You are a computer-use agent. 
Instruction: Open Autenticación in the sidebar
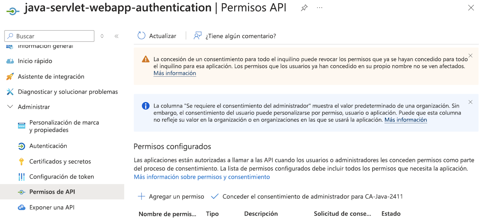point(48,146)
